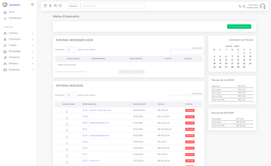This screenshot has height=166, width=271.
Task: Click the users icon in top toolbar
Action: tap(55, 6)
